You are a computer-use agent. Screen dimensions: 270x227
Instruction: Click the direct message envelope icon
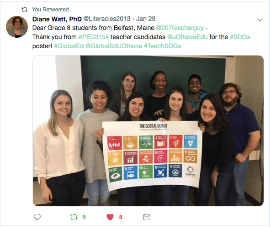tap(147, 217)
